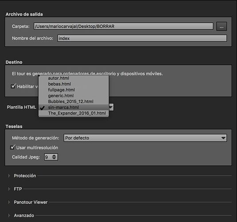Increase Calidad Jpeg with stepper arrows
The height and width of the screenshot is (222, 237).
tap(54, 155)
